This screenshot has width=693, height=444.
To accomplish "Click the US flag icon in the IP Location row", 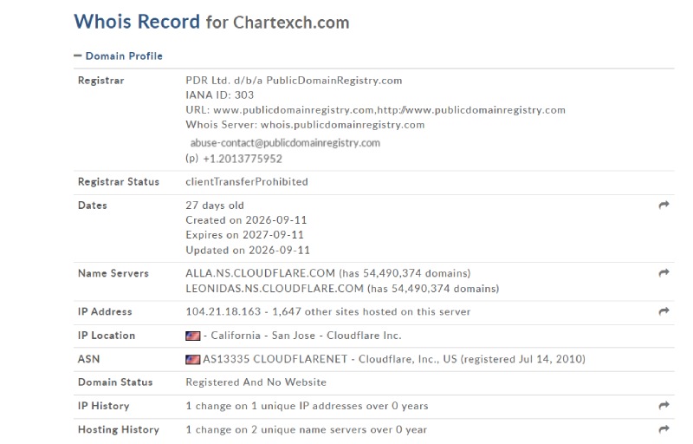I will 192,336.
